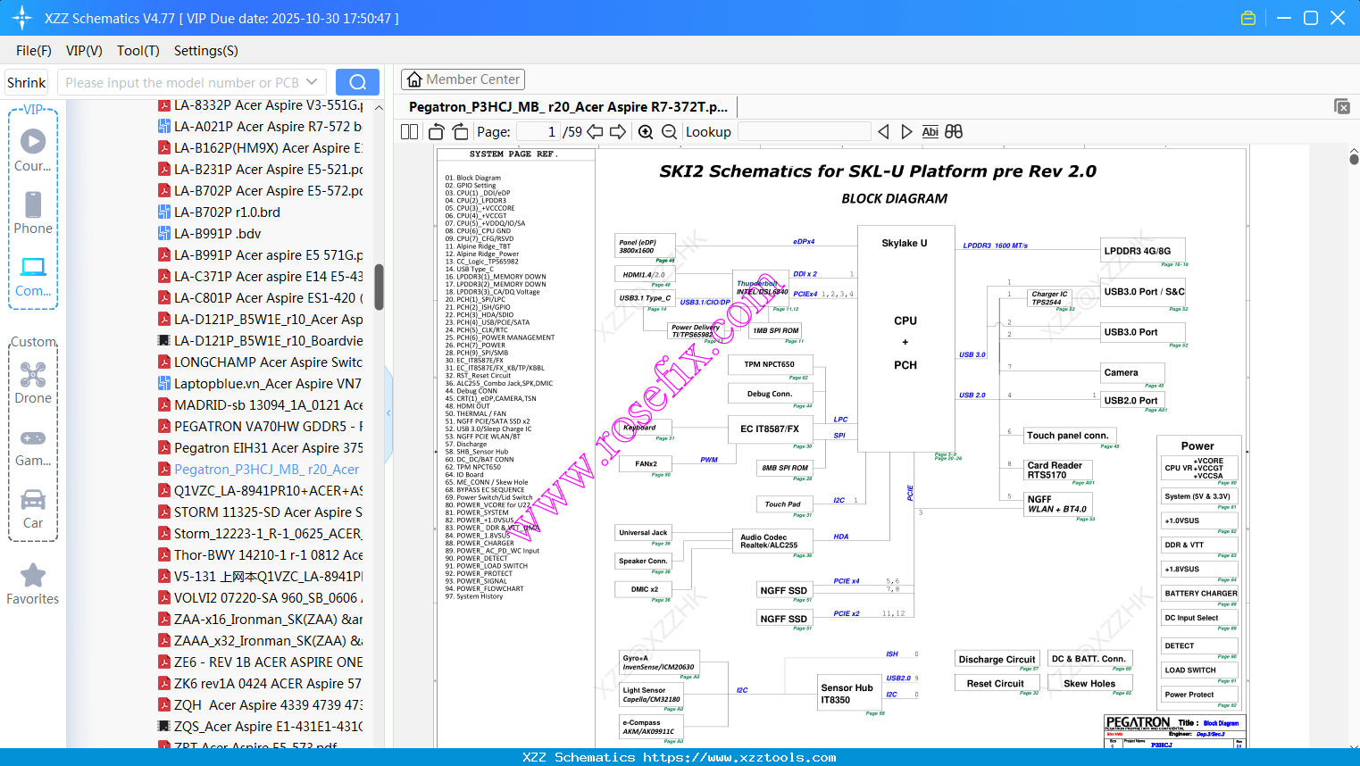Open LA-C371P Acer aspire E14 file
This screenshot has width=1360, height=766.
[x=261, y=277]
